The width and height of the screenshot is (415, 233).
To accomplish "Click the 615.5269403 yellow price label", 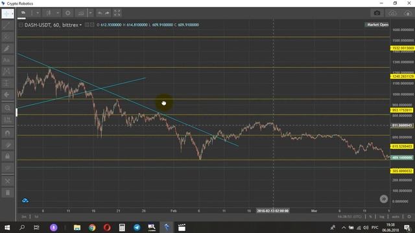I will pyautogui.click(x=402, y=146).
